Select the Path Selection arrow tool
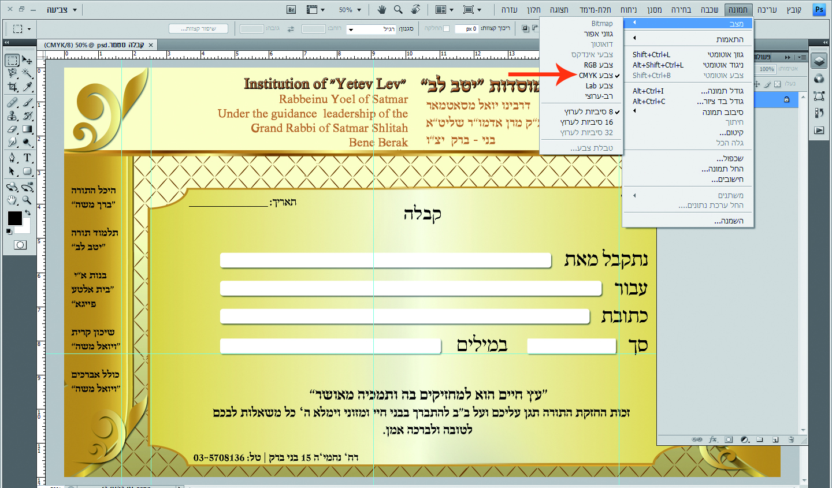The image size is (832, 488). point(12,171)
